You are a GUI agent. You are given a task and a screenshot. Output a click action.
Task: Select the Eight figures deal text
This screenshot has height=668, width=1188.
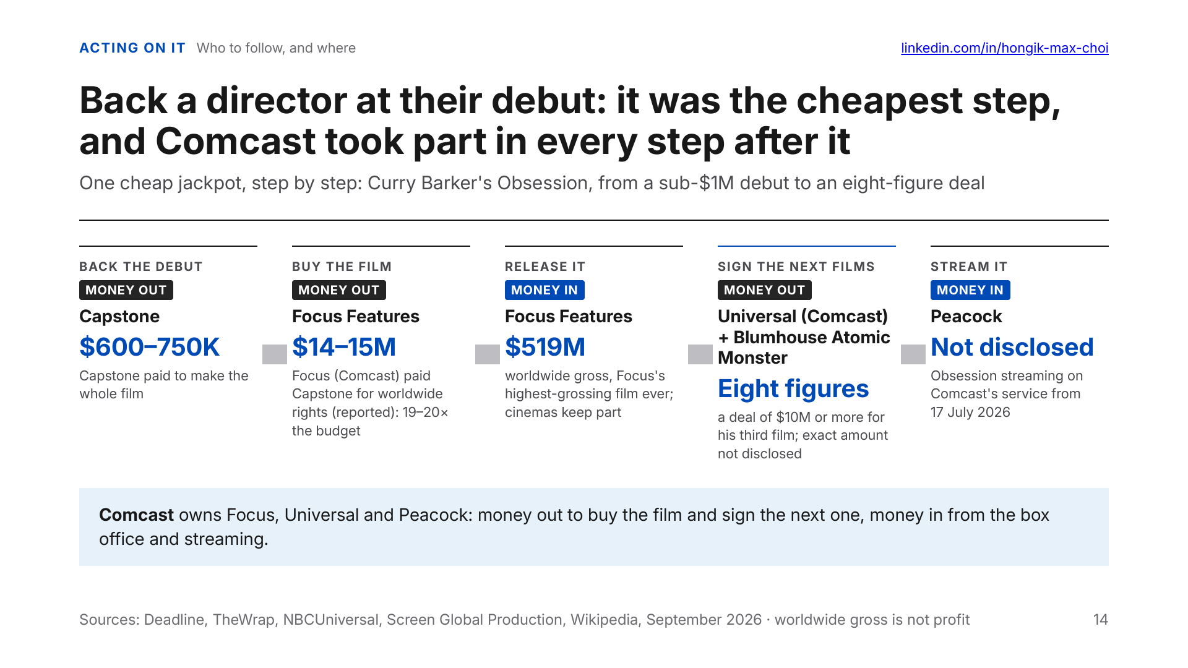pyautogui.click(x=793, y=388)
